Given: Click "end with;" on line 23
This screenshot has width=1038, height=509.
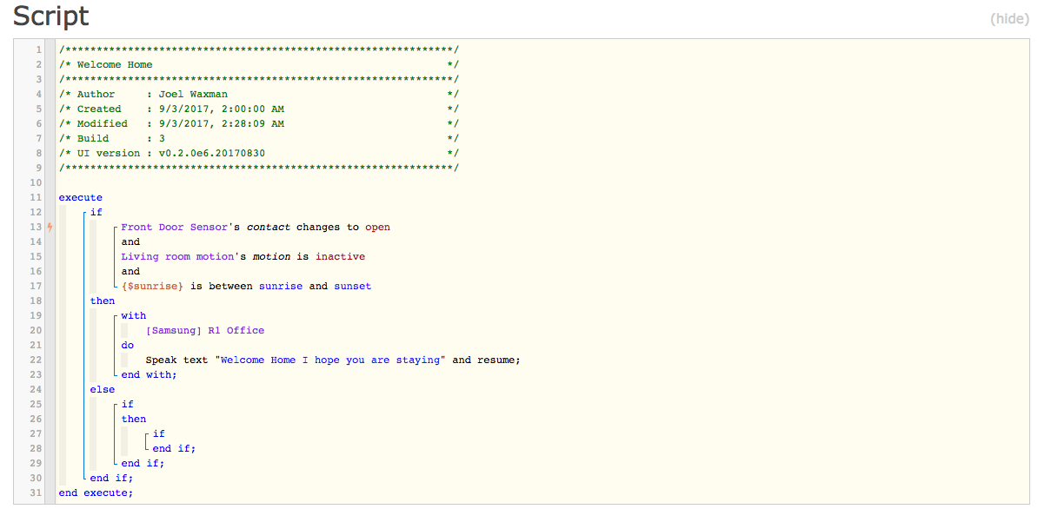Looking at the screenshot, I should [149, 375].
